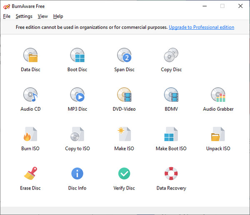The width and height of the screenshot is (250, 215).
Task: Open the Disc Info icon
Action: point(77,174)
